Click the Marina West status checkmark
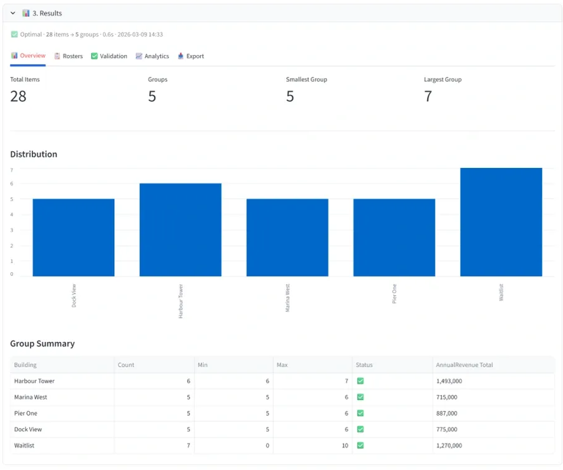 (x=360, y=397)
